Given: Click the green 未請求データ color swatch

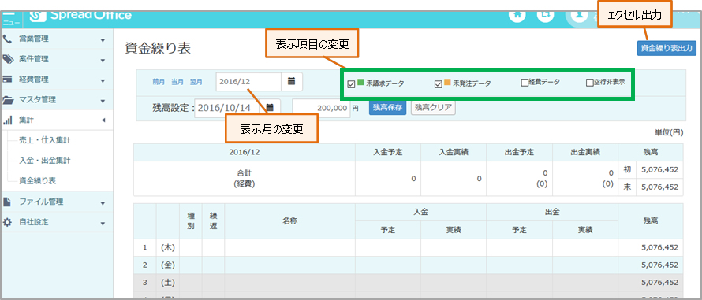Looking at the screenshot, I should [360, 83].
